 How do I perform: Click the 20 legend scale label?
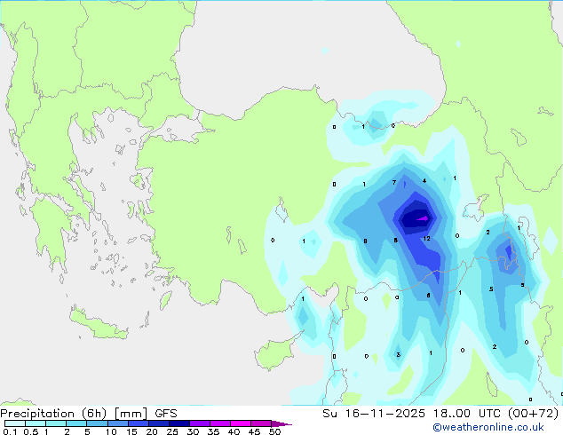pos(152,431)
